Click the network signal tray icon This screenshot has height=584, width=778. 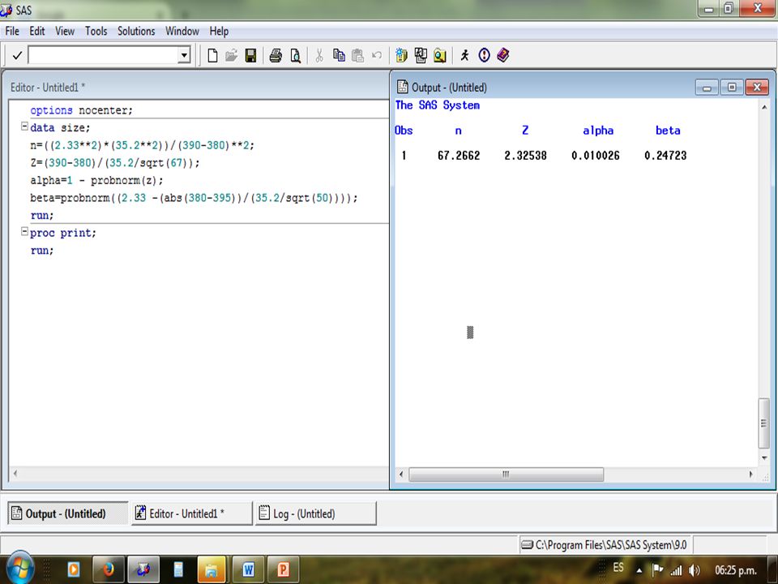click(676, 570)
